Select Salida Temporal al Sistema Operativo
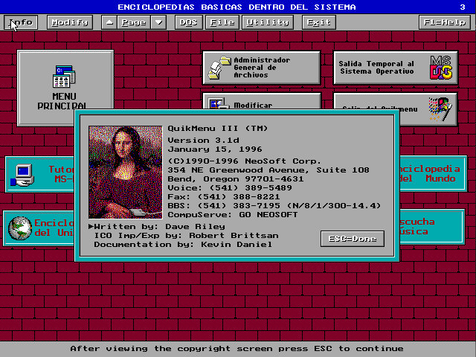 click(x=396, y=68)
